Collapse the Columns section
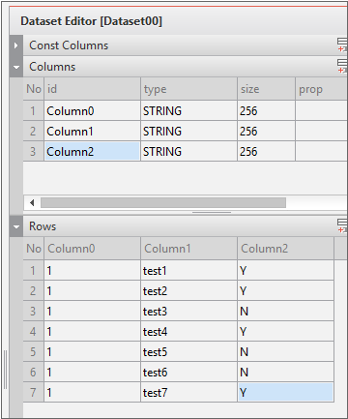Screen dimensions: 348x419 pyautogui.click(x=16, y=67)
